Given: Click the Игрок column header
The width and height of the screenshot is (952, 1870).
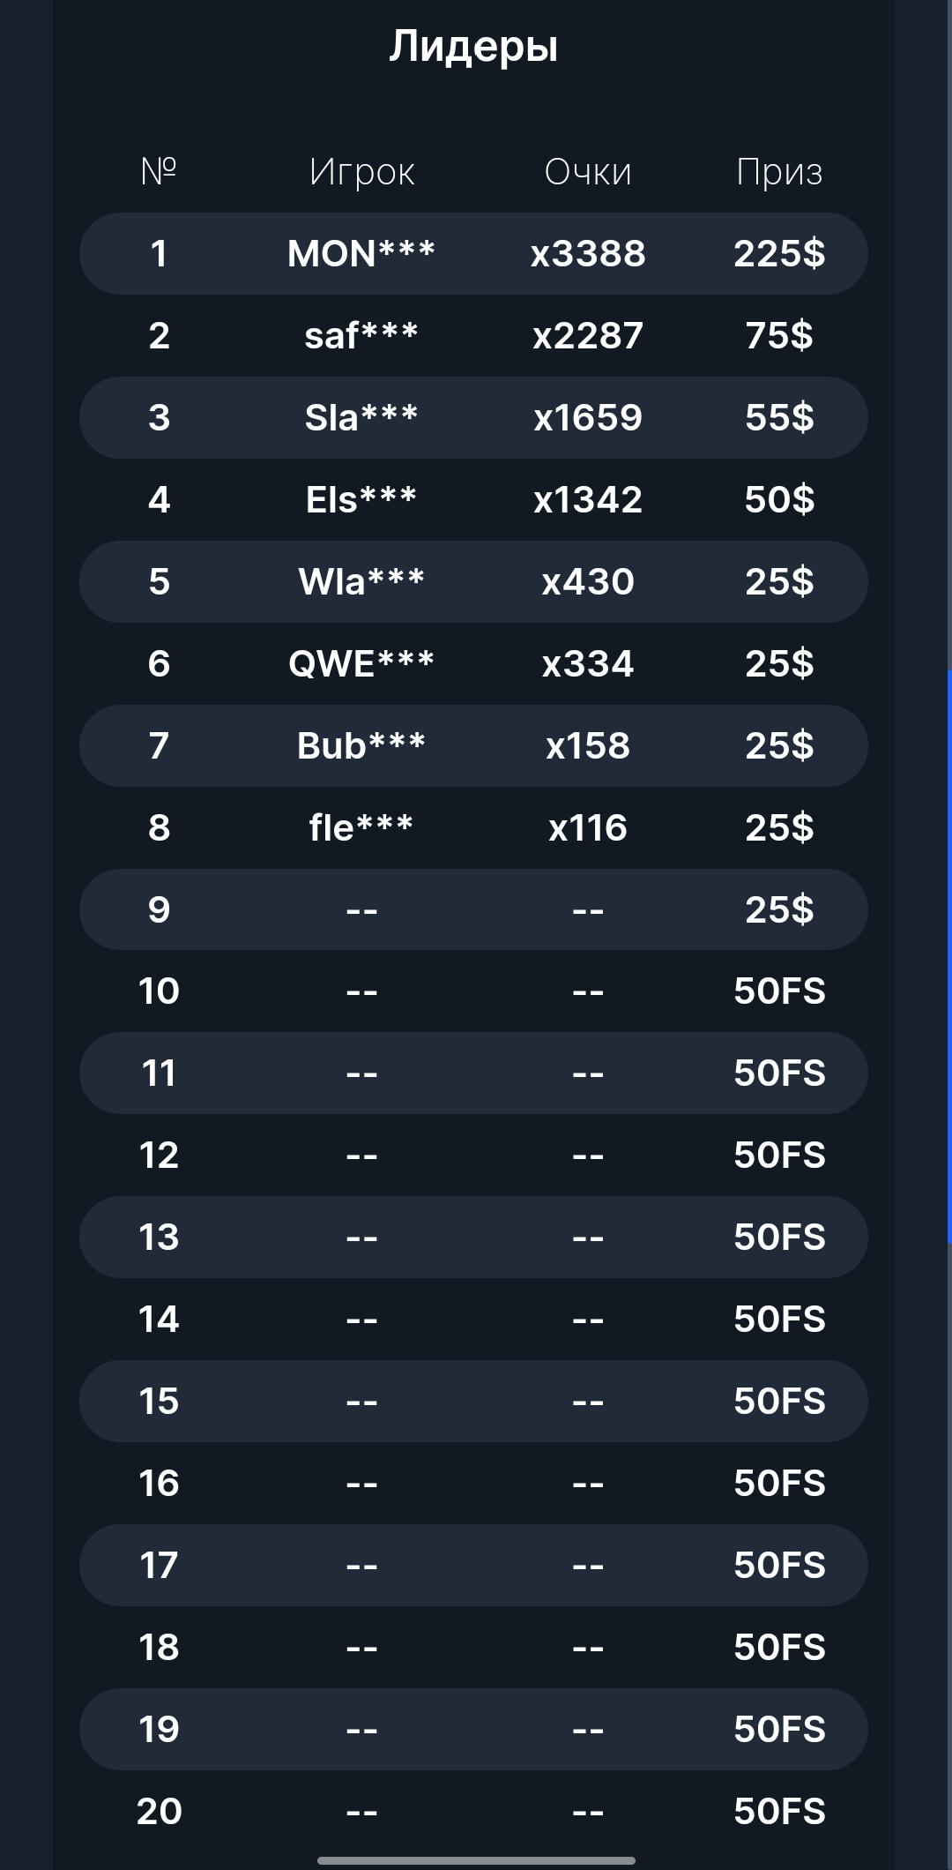Looking at the screenshot, I should [361, 172].
